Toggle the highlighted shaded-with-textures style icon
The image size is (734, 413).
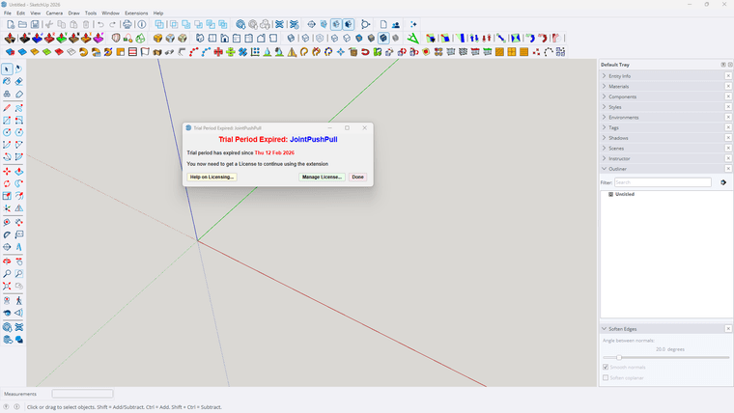383,38
